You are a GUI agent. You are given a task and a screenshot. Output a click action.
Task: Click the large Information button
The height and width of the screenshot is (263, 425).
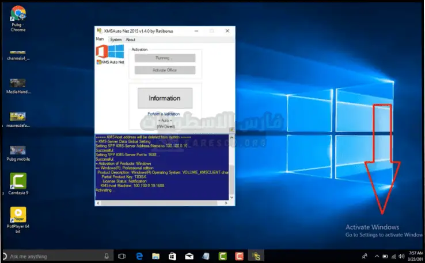165,98
